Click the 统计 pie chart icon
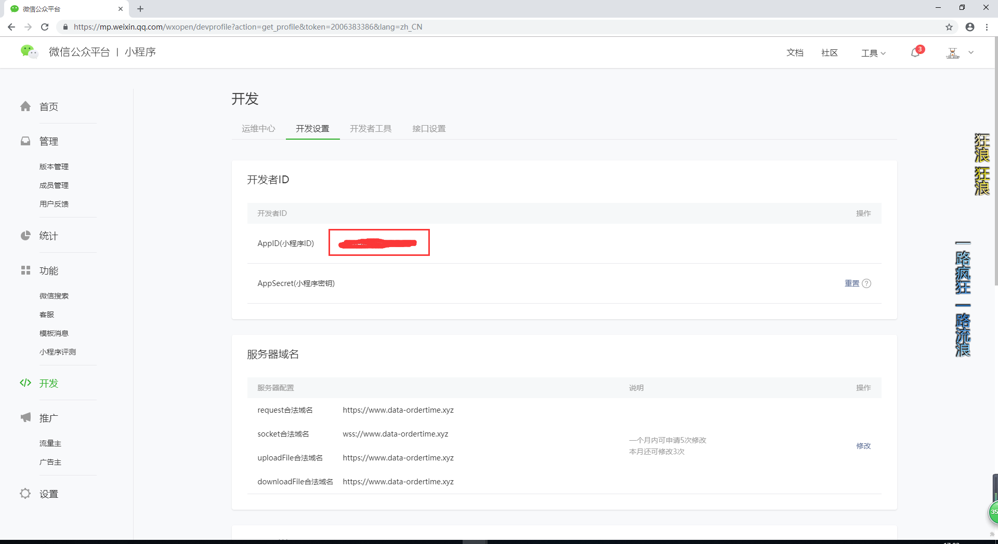998x544 pixels. pos(25,236)
